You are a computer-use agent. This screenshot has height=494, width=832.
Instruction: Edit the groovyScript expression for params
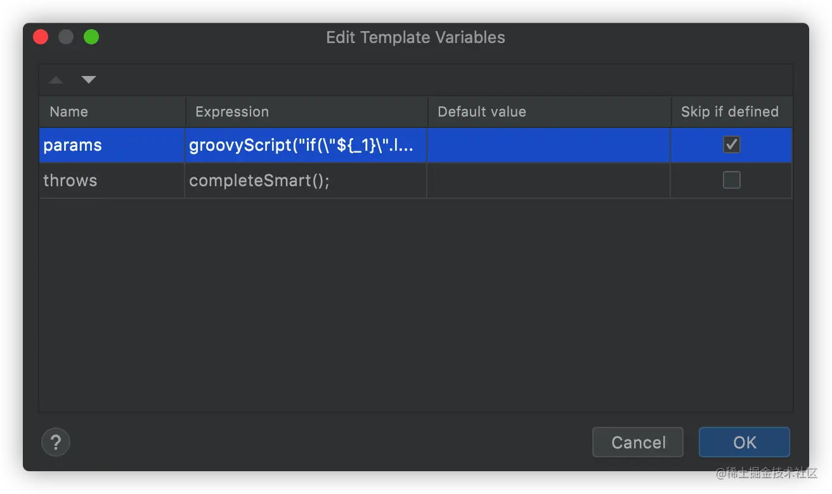coord(306,145)
